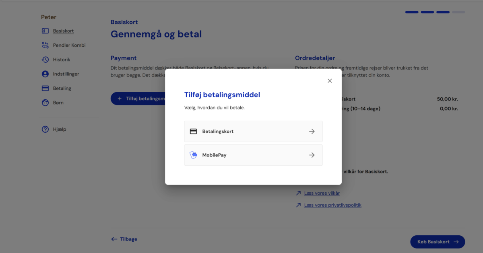
Task: Open Historik in the sidebar
Action: tap(62, 60)
